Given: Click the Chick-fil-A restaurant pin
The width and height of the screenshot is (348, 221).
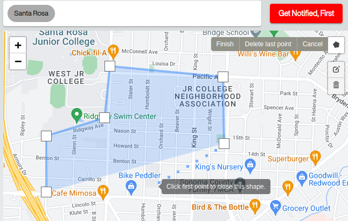Looking at the screenshot, I should click(x=113, y=52).
